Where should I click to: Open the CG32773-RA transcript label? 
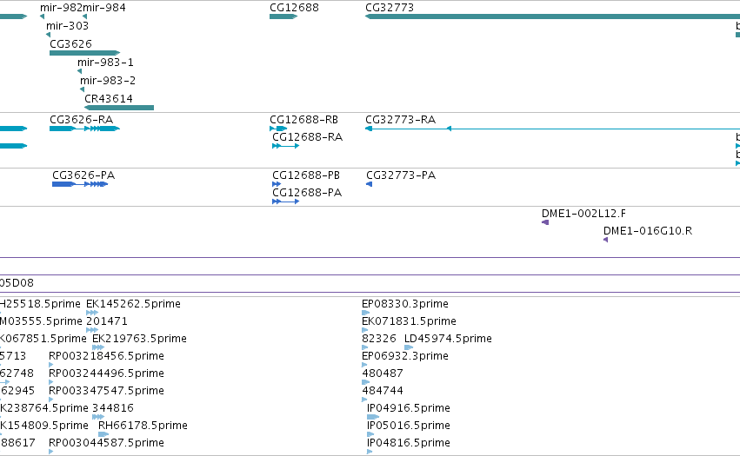[400, 120]
